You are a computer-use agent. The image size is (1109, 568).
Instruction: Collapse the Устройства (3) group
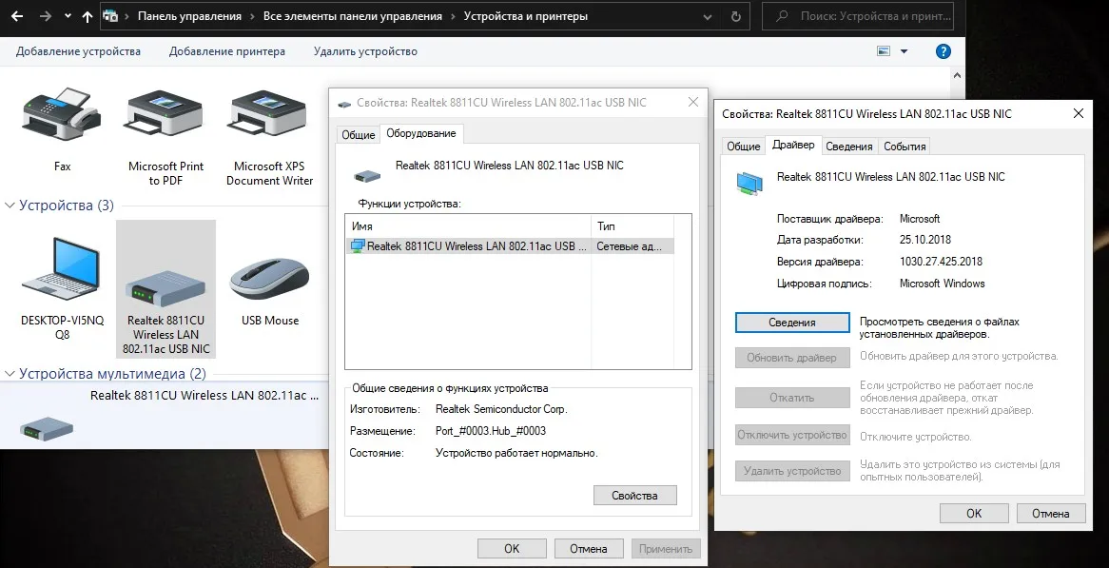click(10, 206)
